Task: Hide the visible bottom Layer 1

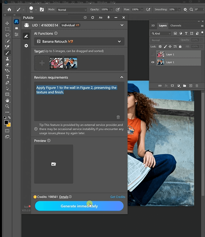Action: coord(153,62)
